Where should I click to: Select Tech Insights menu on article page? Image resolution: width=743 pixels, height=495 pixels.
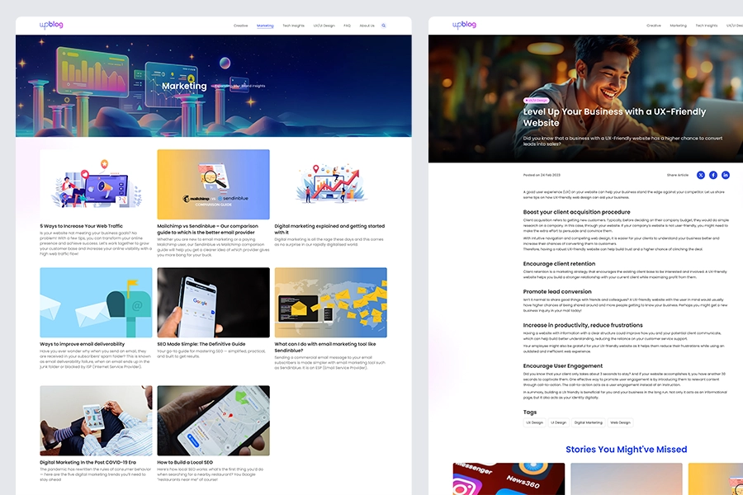point(706,26)
